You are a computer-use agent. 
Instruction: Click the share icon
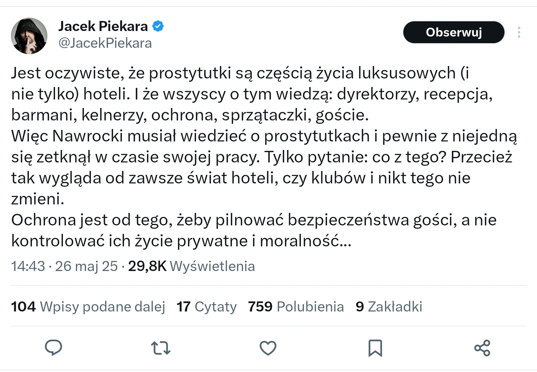(482, 348)
